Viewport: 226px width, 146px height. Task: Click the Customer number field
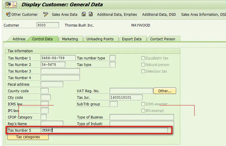pos(47,25)
